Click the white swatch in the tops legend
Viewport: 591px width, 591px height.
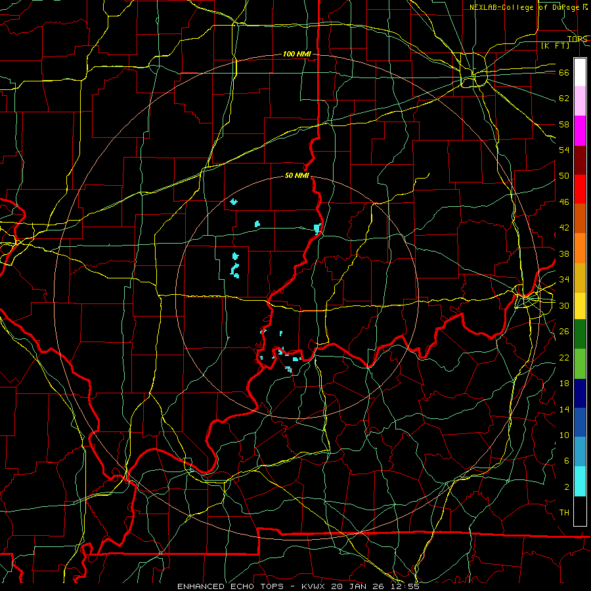580,72
